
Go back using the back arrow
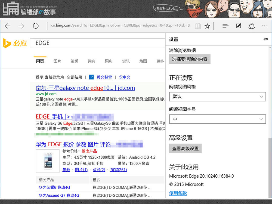pyautogui.click(x=8, y=26)
